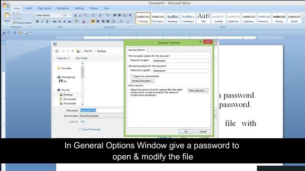Apply Underline formatting in ribbon
Viewport: 305px width, 171px height.
[x=47, y=21]
